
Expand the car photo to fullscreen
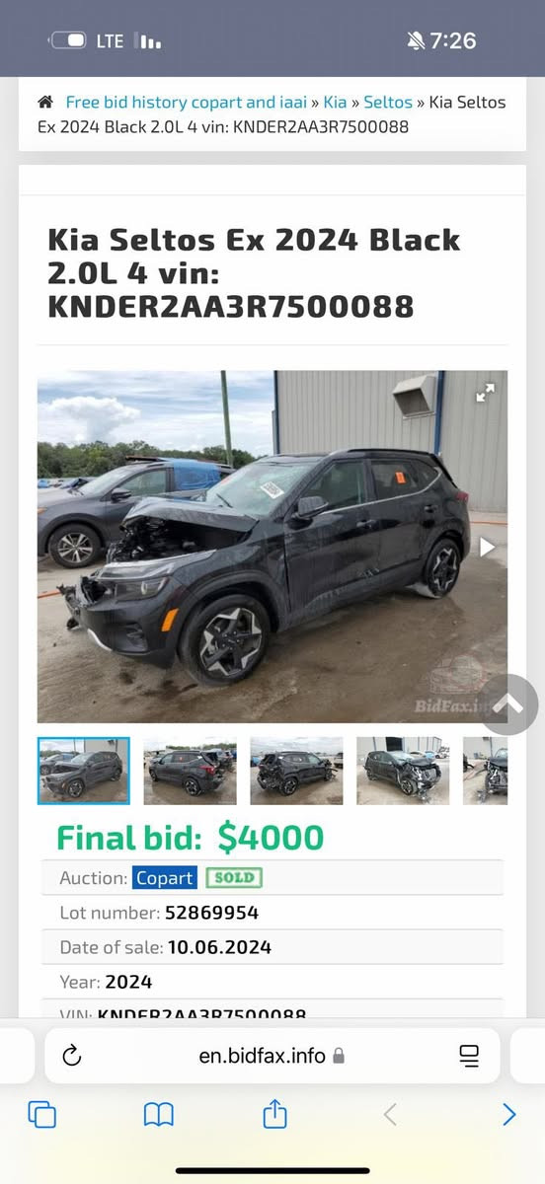tap(485, 393)
